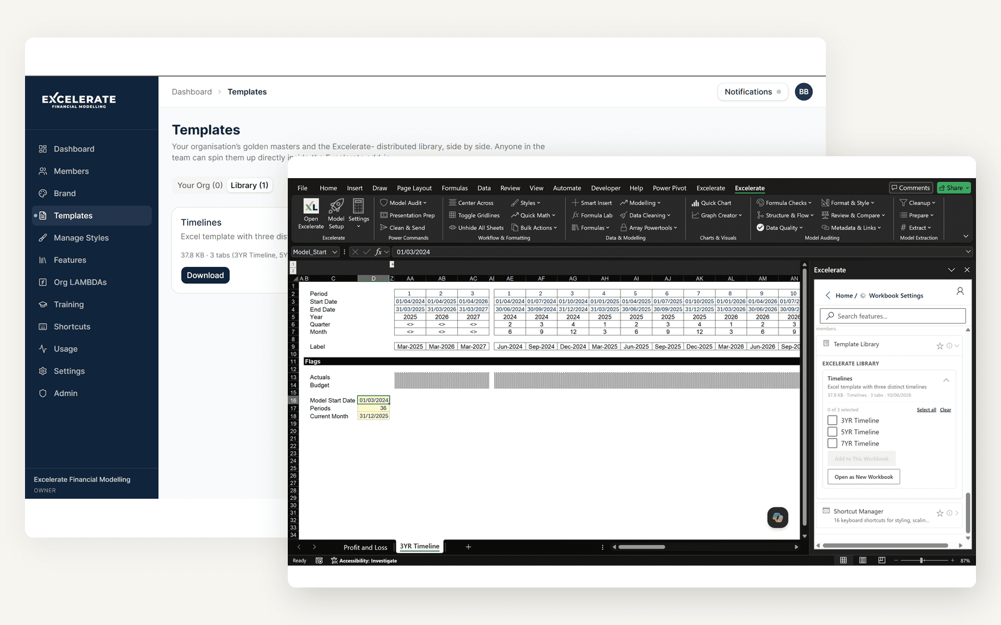Viewport: 1001px width, 625px height.
Task: Open the Graph Creator dropdown
Action: tap(716, 216)
